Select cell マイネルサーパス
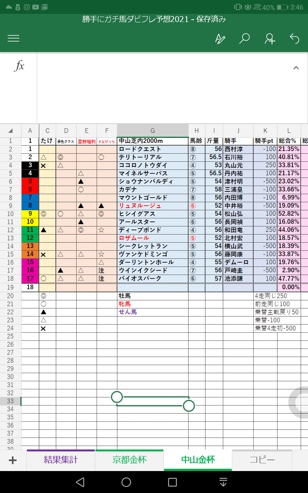Viewport: 308px width, 493px height. pyautogui.click(x=153, y=173)
